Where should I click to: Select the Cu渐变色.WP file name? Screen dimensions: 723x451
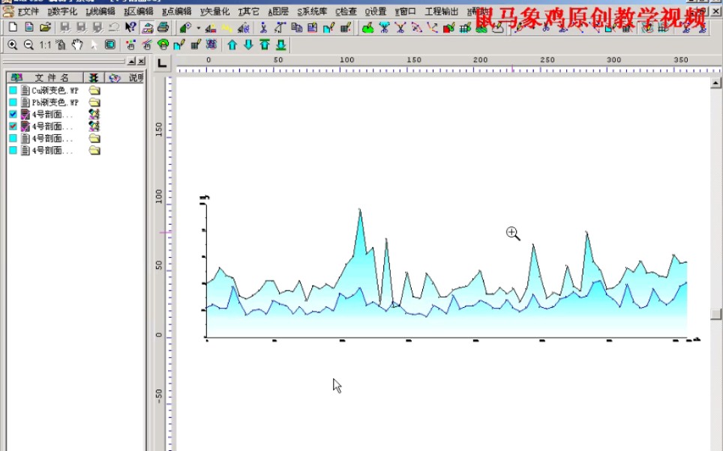(55, 91)
